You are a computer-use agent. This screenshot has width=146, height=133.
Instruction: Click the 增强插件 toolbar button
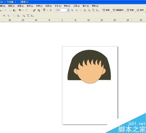pos(118,10)
